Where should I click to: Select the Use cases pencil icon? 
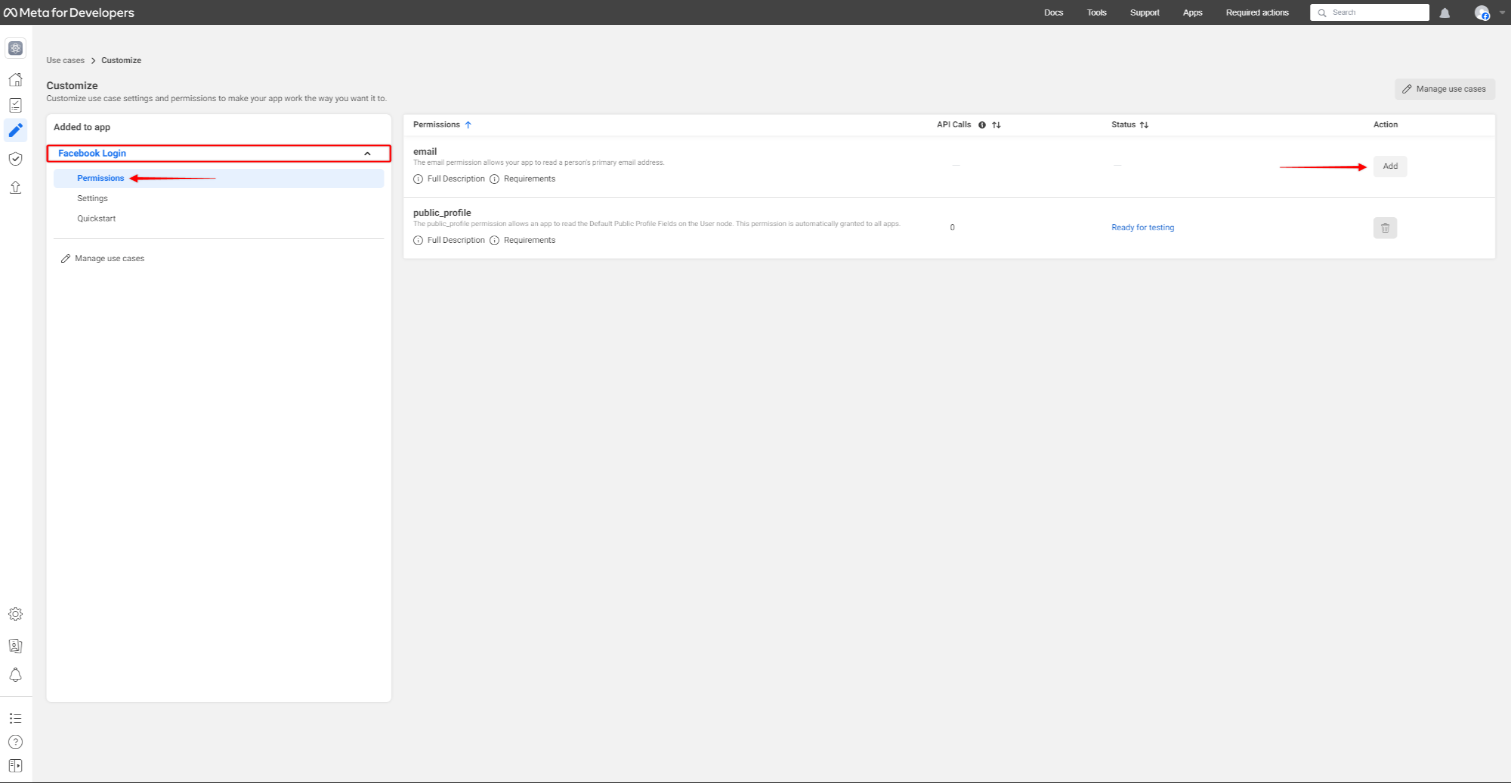pos(15,130)
